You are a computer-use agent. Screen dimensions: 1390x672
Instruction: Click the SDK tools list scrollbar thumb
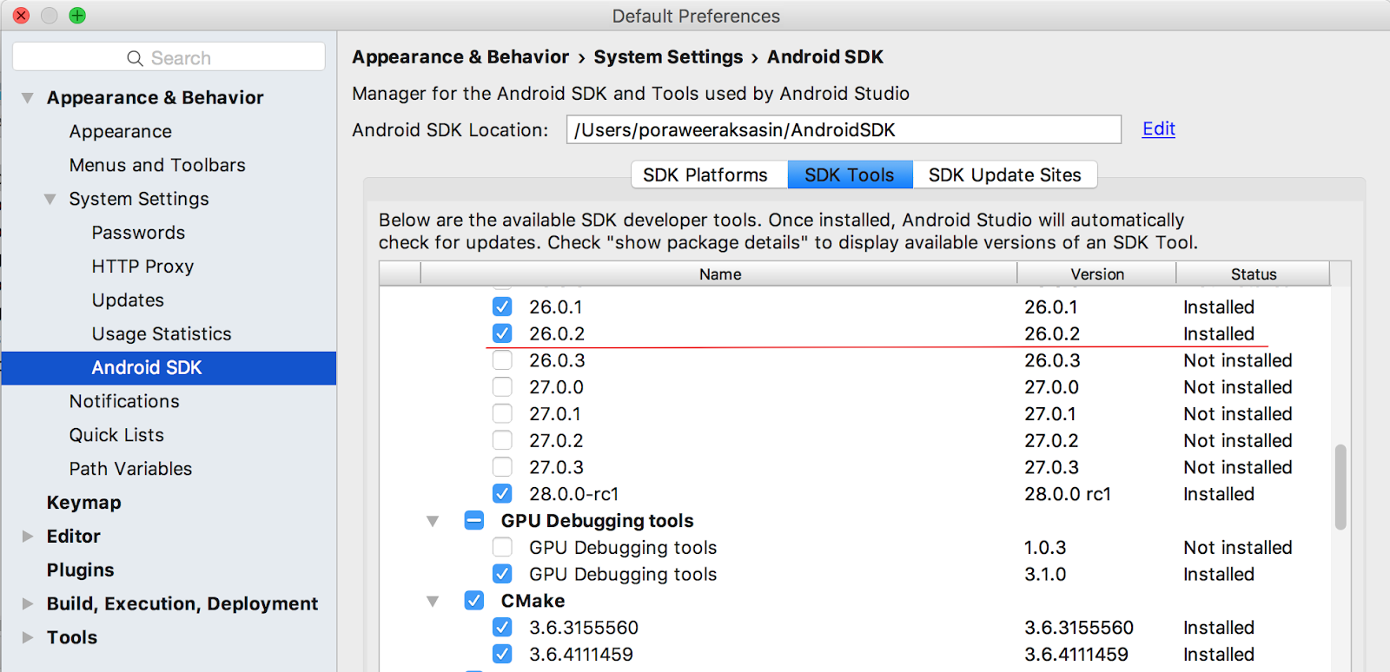[1340, 486]
